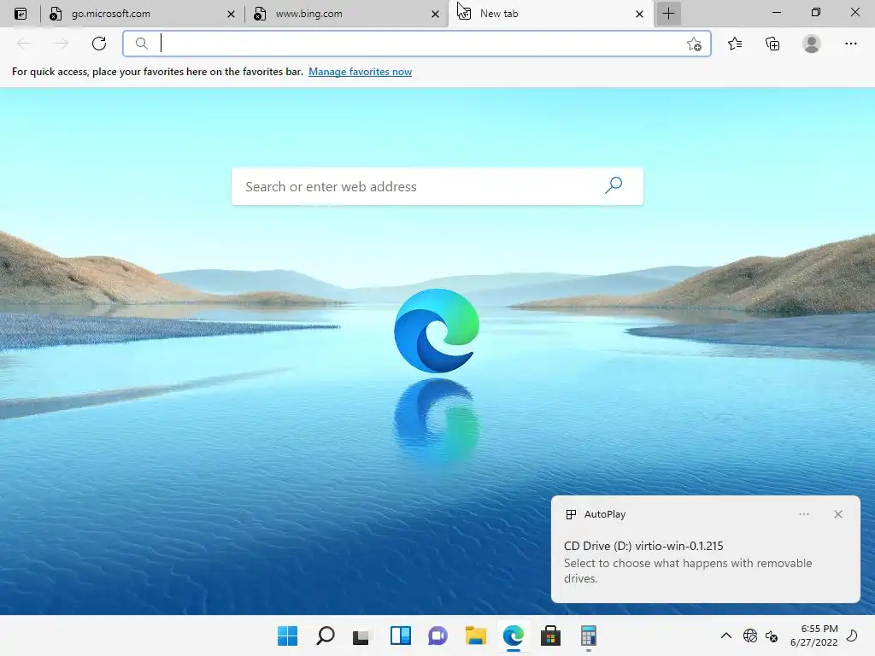Click the address bar search magnifier icon

(x=142, y=44)
